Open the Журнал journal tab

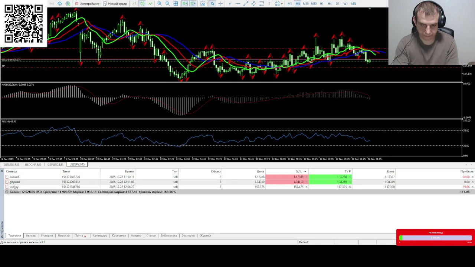pos(205,236)
